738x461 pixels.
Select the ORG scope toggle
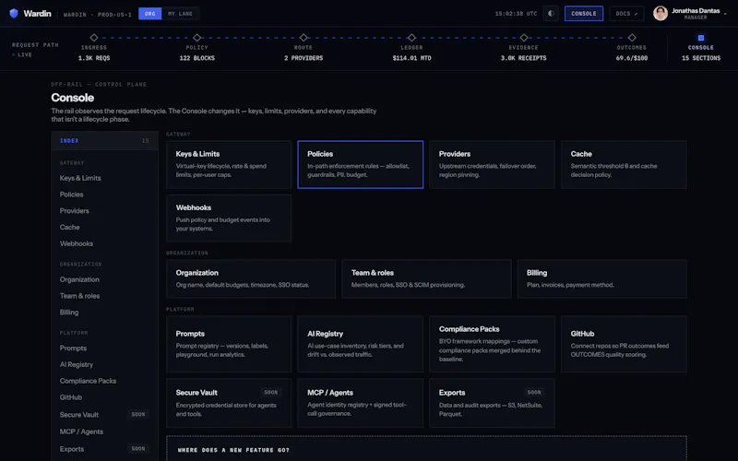[149, 14]
